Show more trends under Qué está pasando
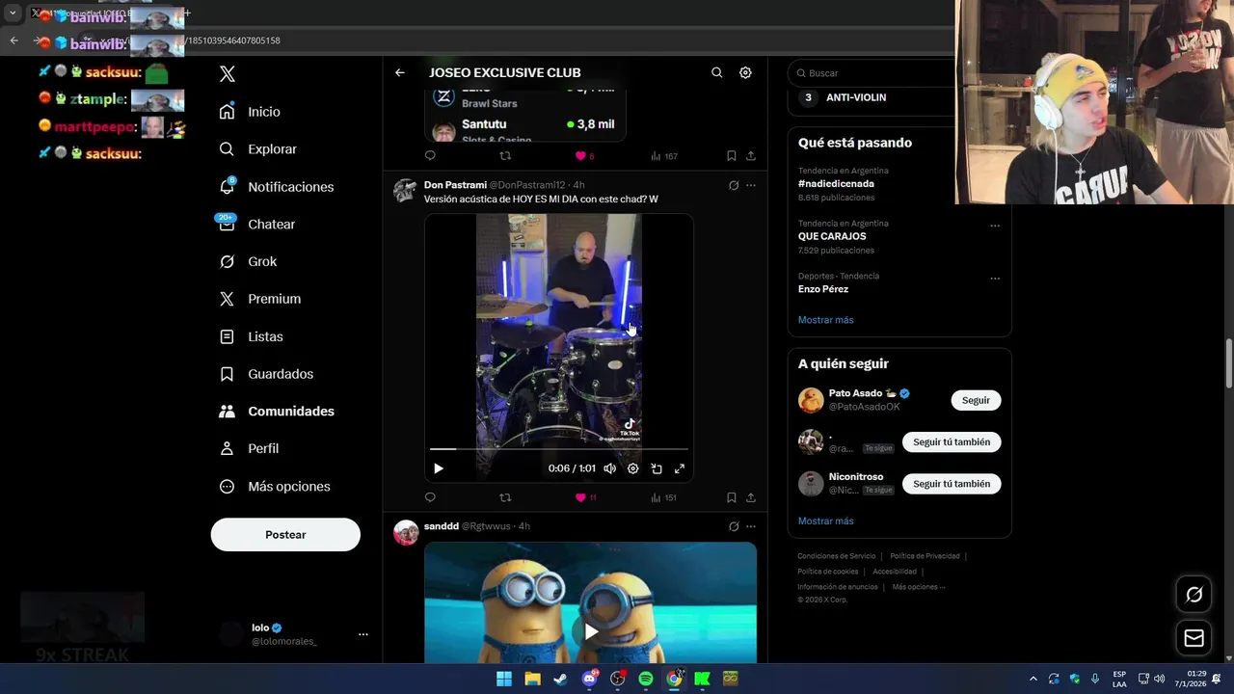Viewport: 1234px width, 694px height. 826,320
